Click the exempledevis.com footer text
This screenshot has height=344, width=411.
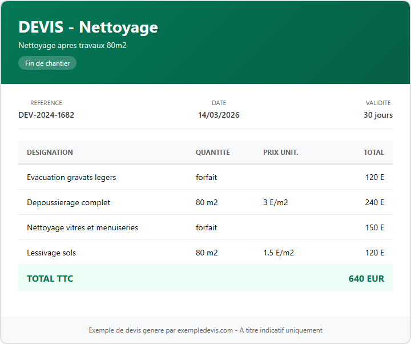tap(205, 330)
